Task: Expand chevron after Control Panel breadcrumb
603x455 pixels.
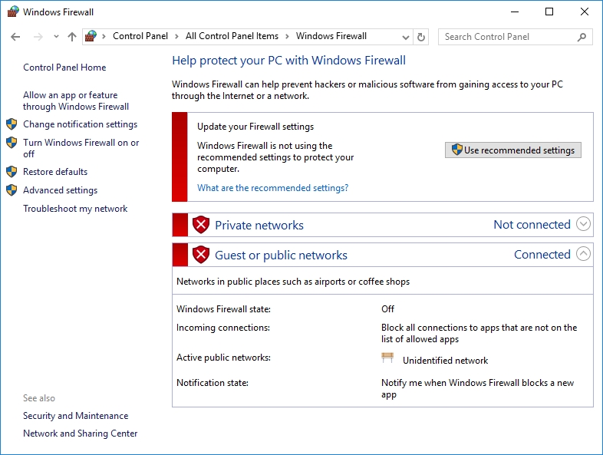Action: (x=176, y=37)
